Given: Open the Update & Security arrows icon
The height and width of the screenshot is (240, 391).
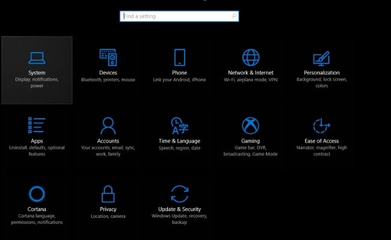Looking at the screenshot, I should pos(179,194).
